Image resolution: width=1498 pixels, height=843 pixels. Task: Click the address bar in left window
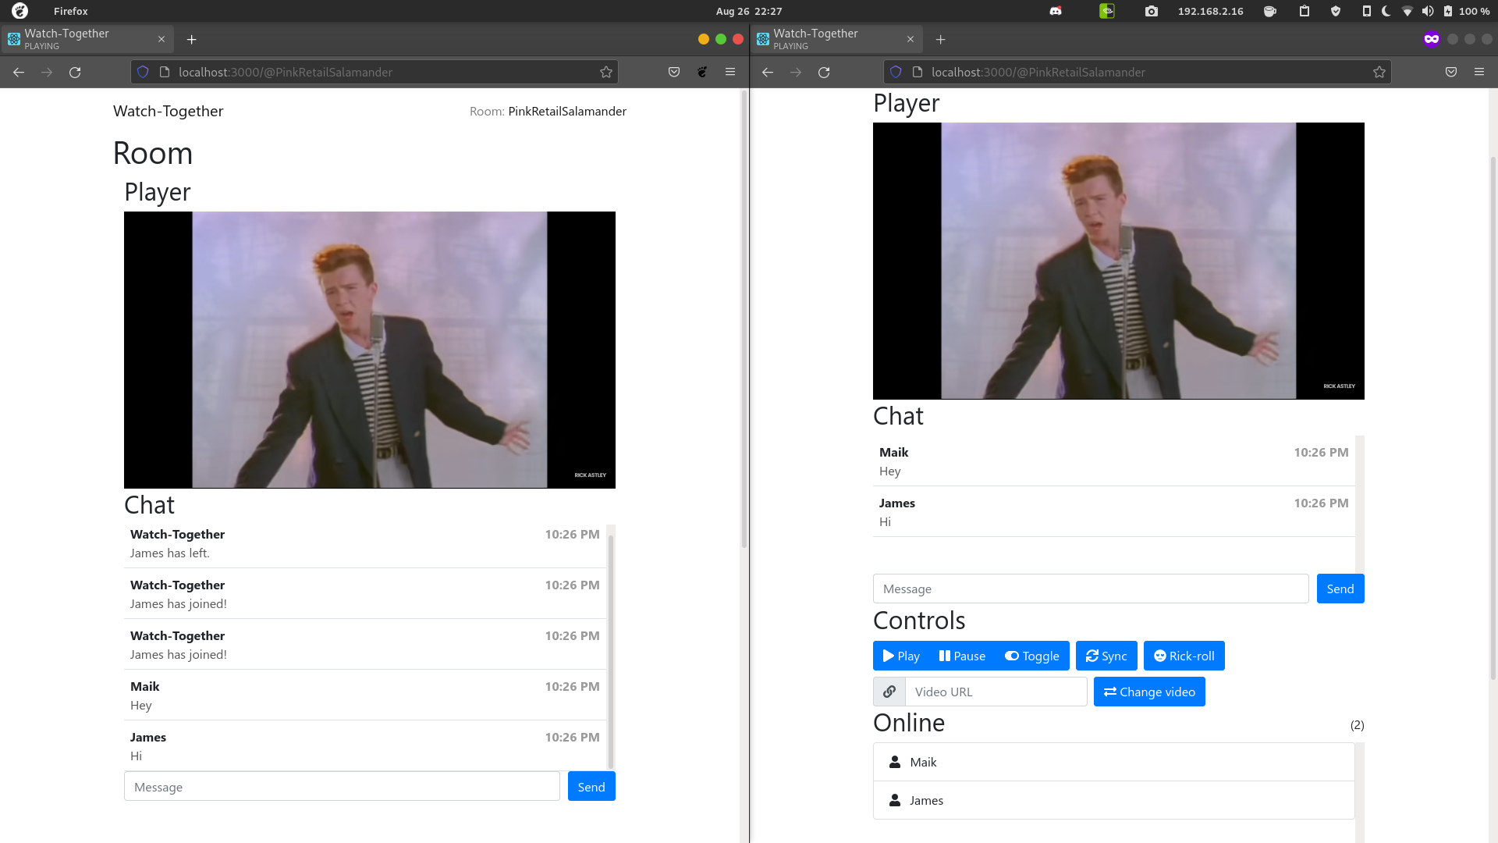pyautogui.click(x=374, y=73)
